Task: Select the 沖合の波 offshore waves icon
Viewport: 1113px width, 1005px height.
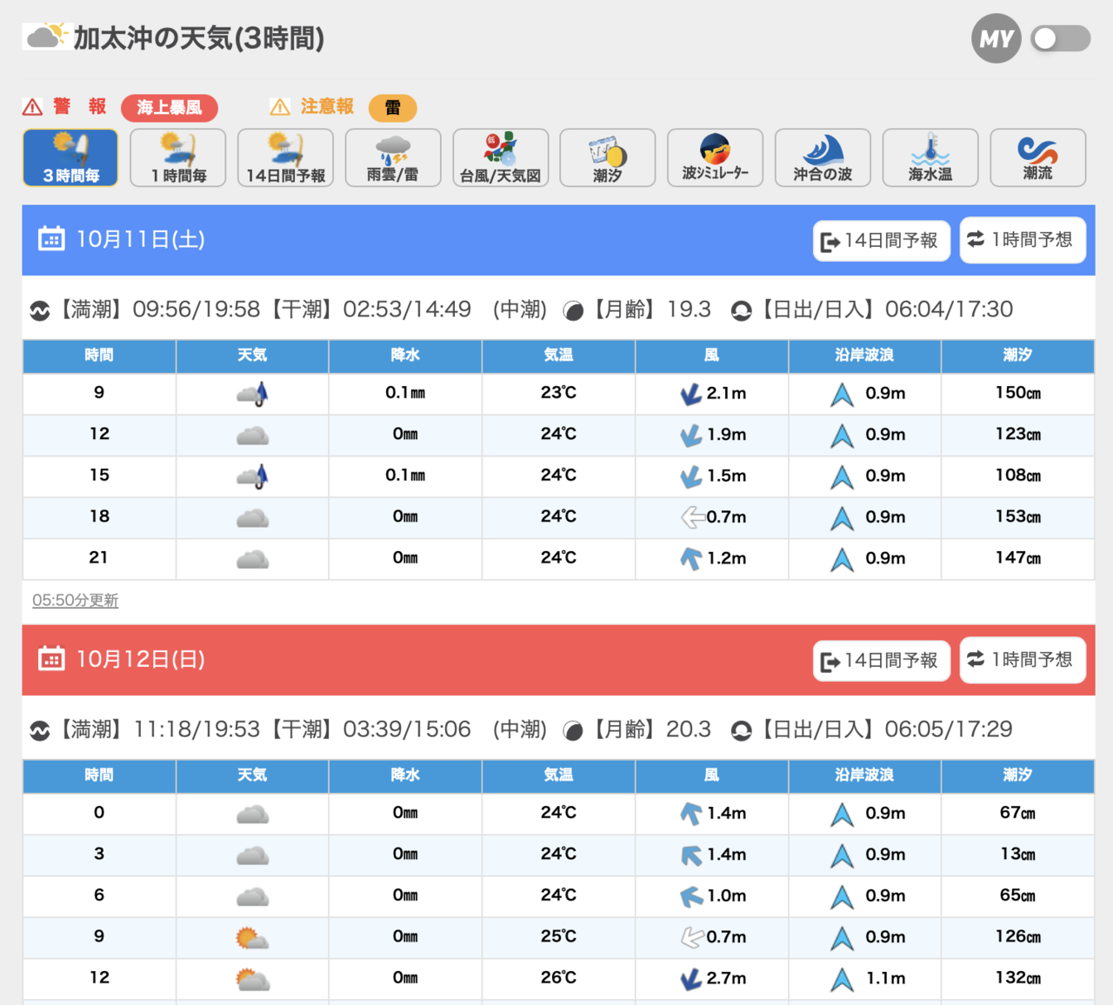Action: pyautogui.click(x=823, y=157)
